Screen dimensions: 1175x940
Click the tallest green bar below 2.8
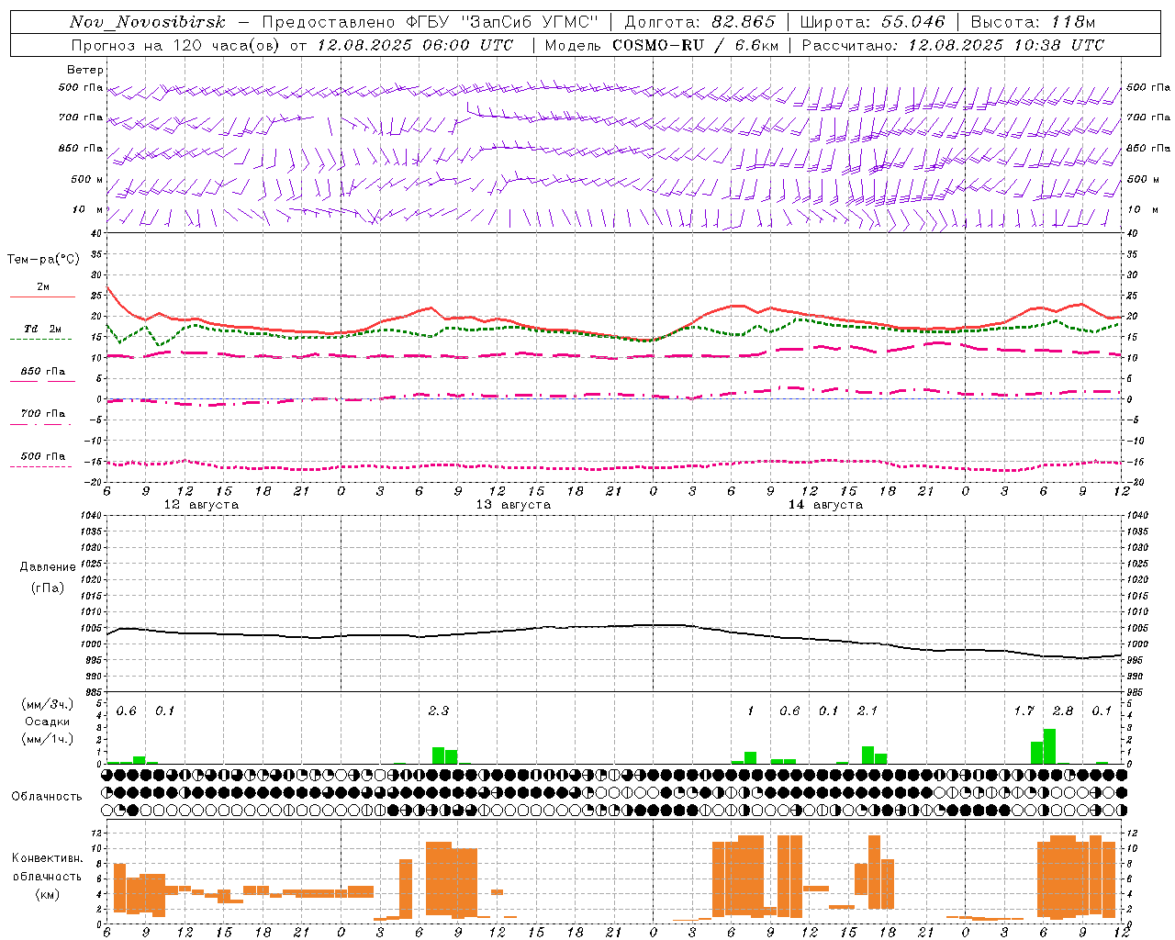pos(1049,746)
